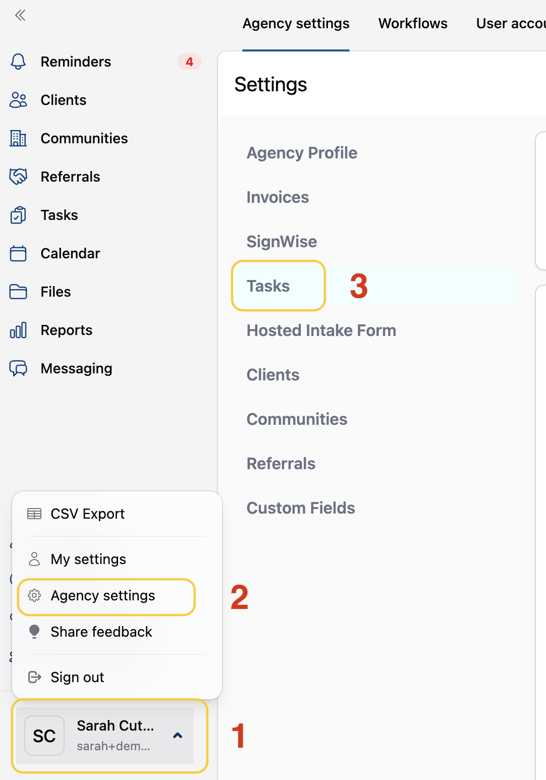Click the Clients people icon
Viewport: 546px width, 780px height.
18,100
